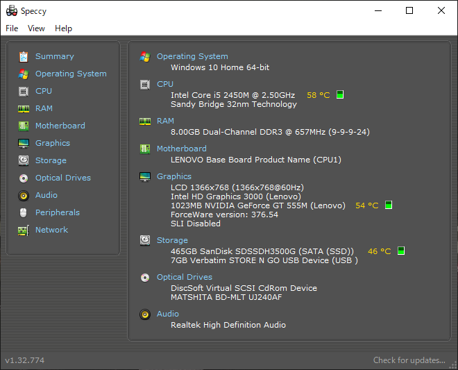Click the Summary icon in the sidebar
Image resolution: width=458 pixels, height=370 pixels.
click(x=24, y=56)
